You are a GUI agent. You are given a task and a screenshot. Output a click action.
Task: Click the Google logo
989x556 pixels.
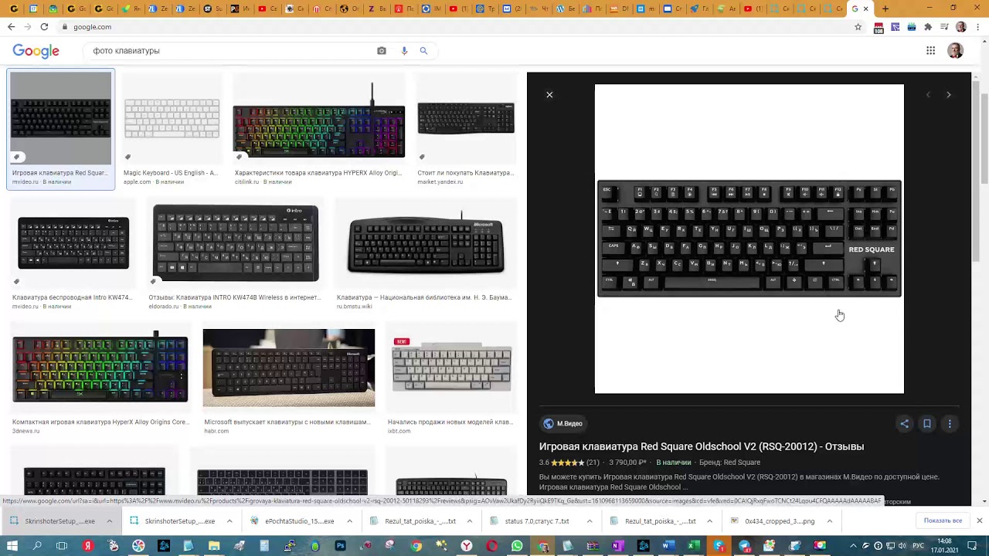click(x=36, y=51)
